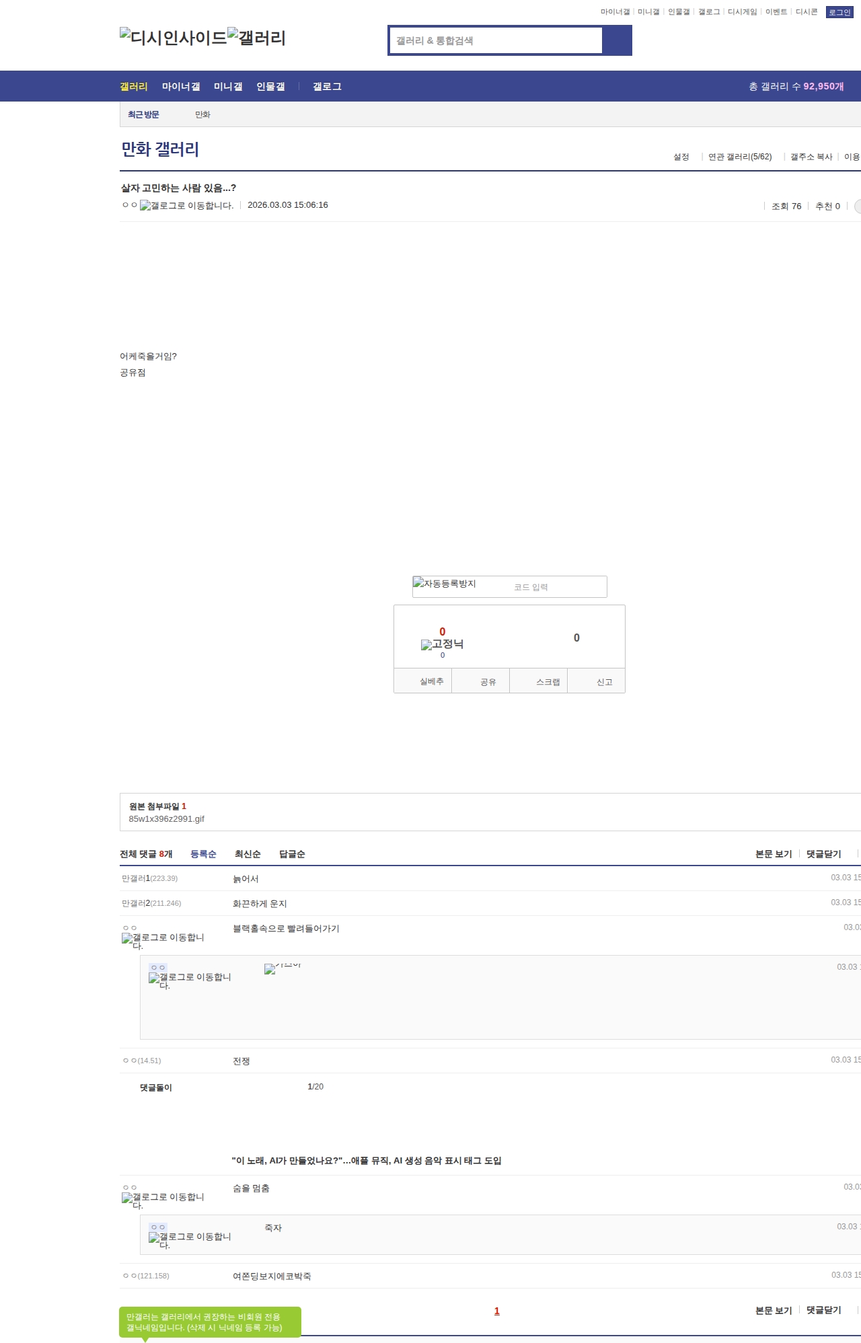Click the comment text 늙어서
This screenshot has height=1343, width=861.
pos(246,879)
